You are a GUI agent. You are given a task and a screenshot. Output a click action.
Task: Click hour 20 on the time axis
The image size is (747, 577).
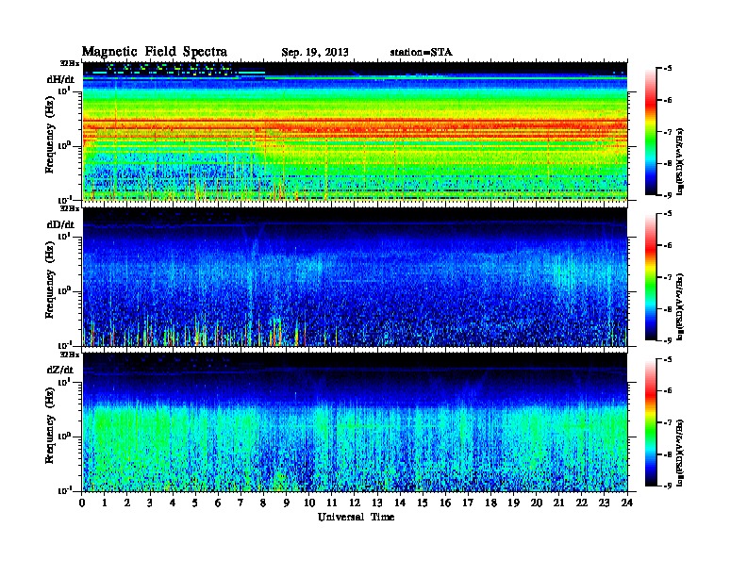pyautogui.click(x=537, y=503)
